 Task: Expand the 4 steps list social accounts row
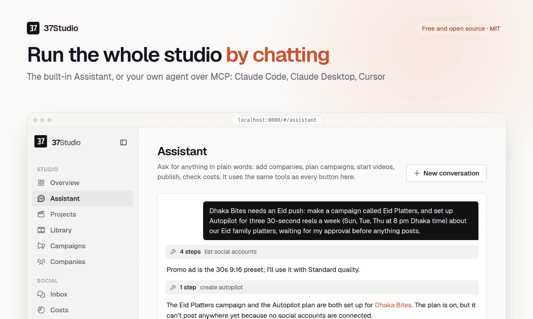(x=322, y=252)
